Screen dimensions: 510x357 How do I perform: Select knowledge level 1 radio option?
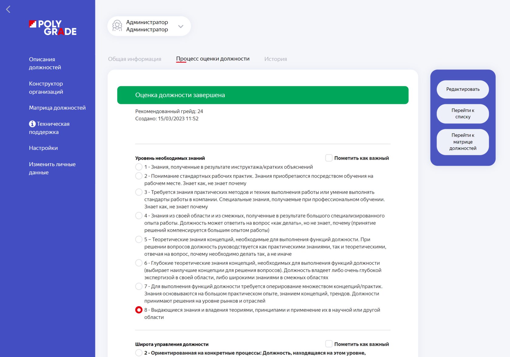[x=139, y=167]
